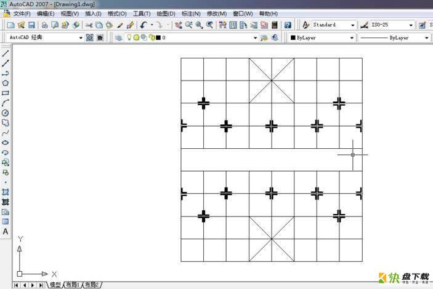Open DesignCenter from the toolbar
The height and width of the screenshot is (289, 433).
(x=233, y=25)
